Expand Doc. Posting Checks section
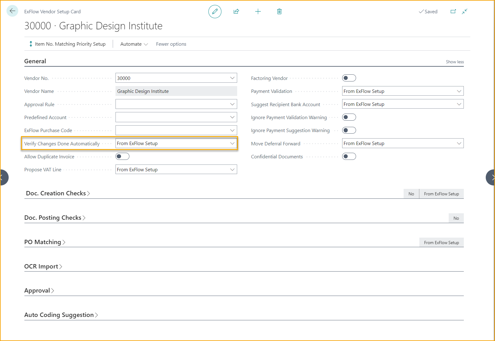This screenshot has height=341, width=495. (55, 218)
